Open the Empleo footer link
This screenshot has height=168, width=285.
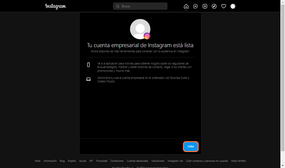coord(72,161)
